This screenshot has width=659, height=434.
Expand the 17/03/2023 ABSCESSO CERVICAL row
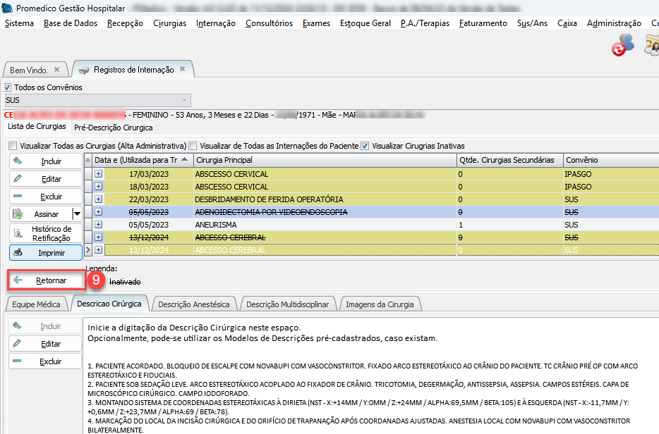98,174
